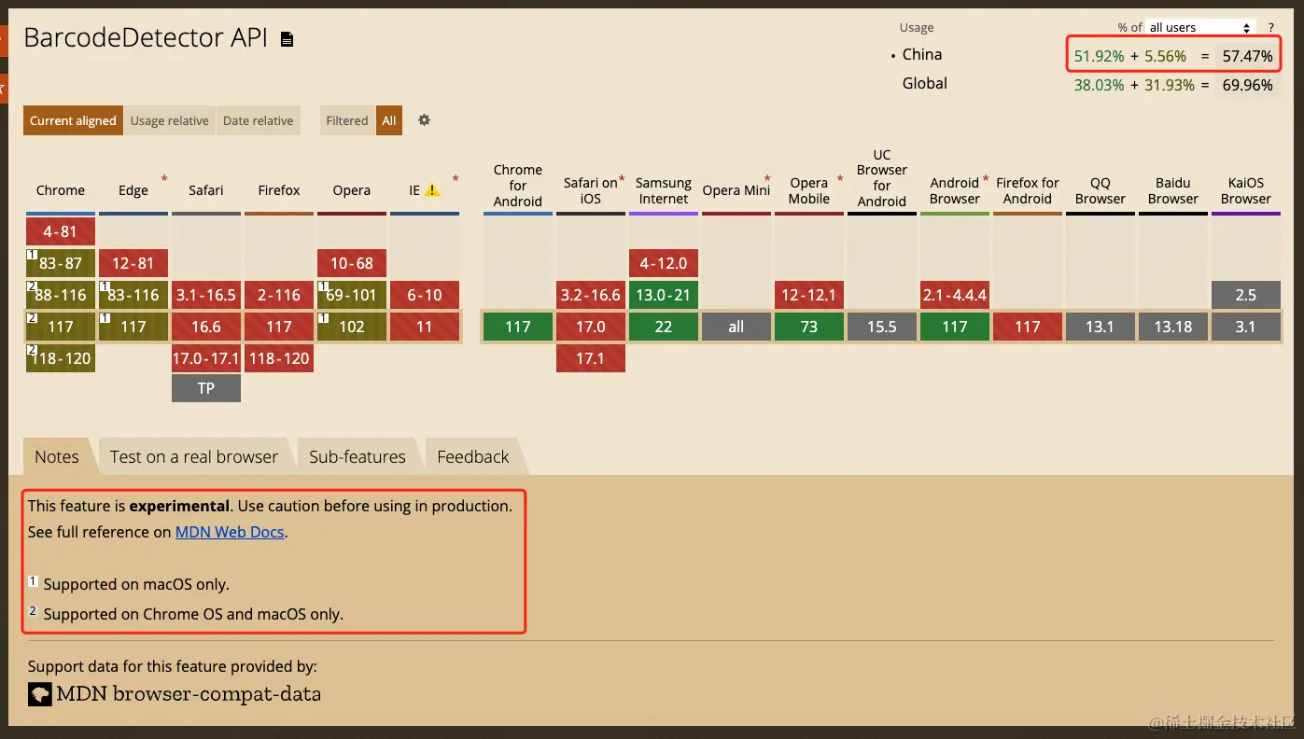The image size is (1304, 739).
Task: Select the Current aligned button
Action: coord(73,120)
